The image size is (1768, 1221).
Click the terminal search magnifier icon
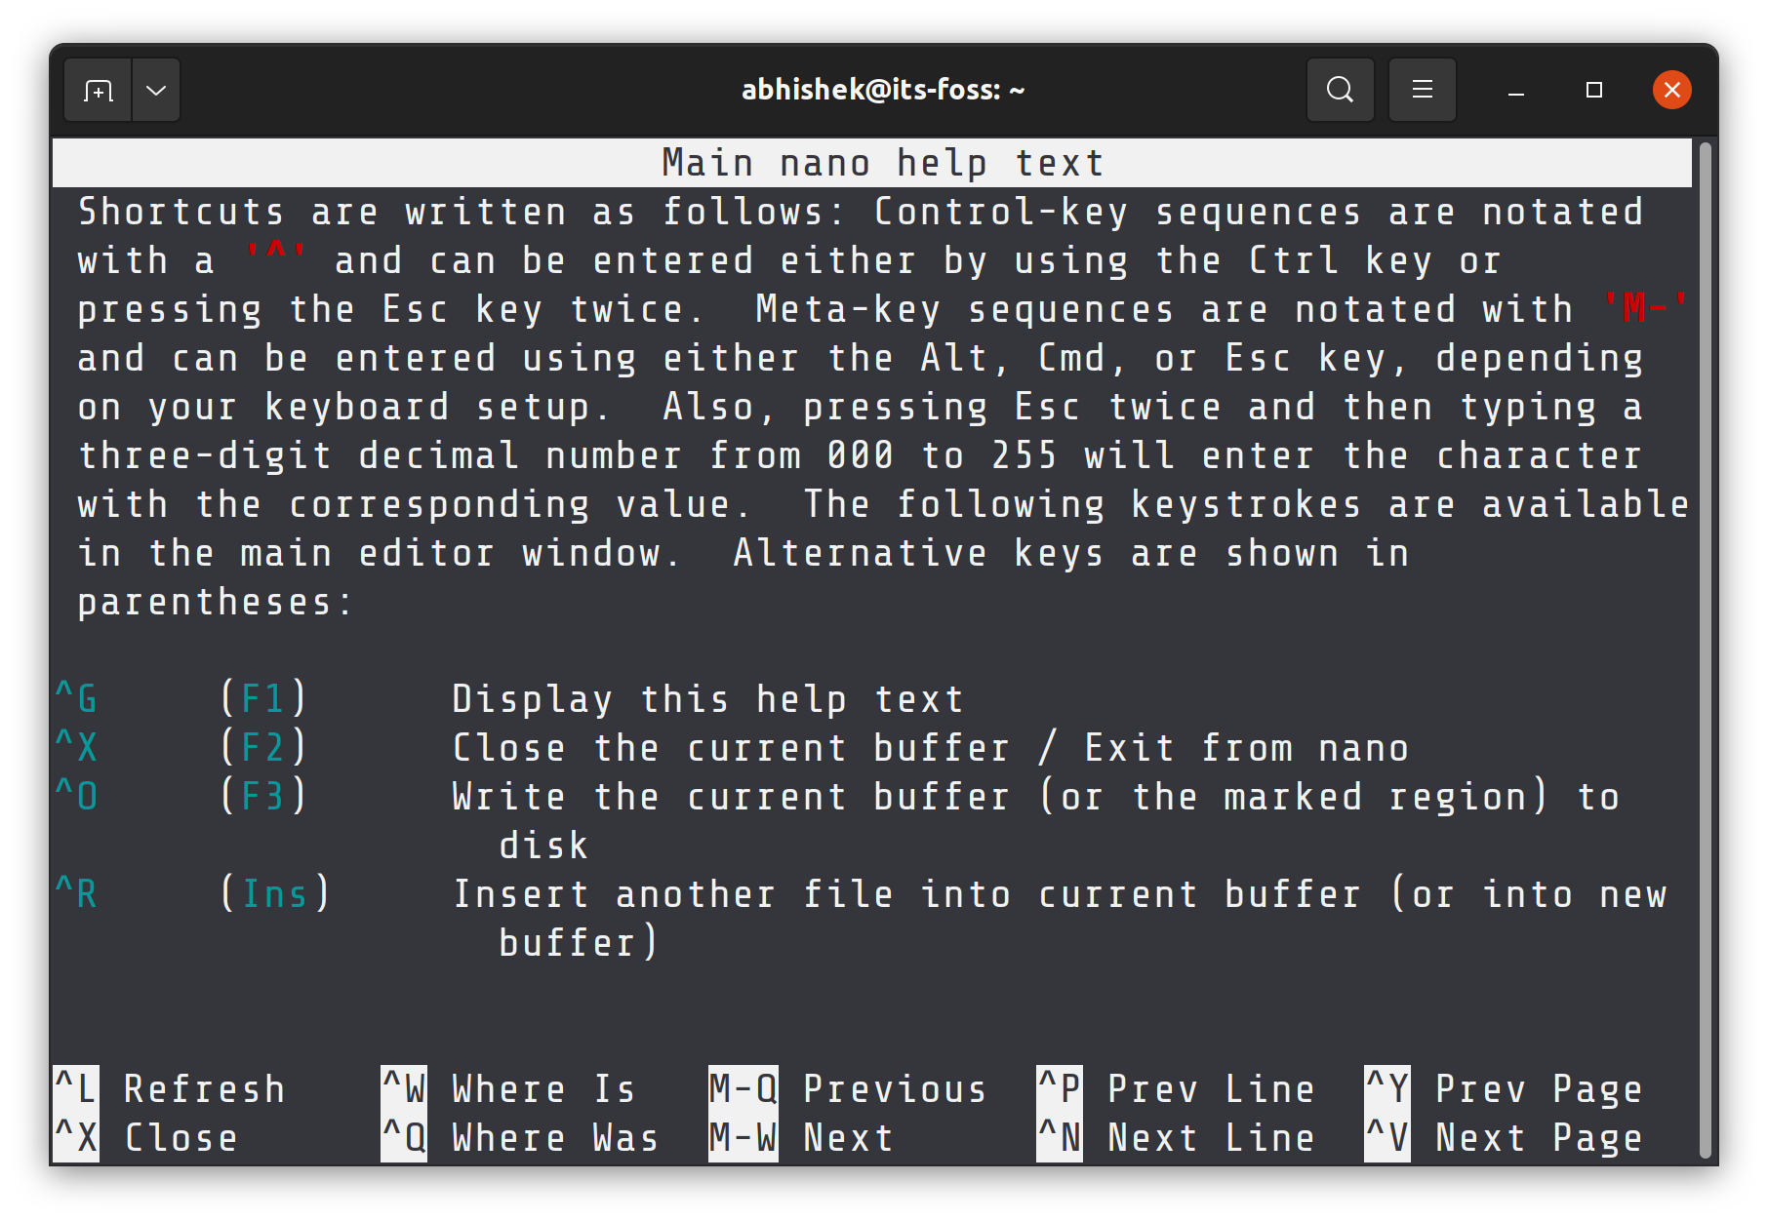click(1340, 91)
